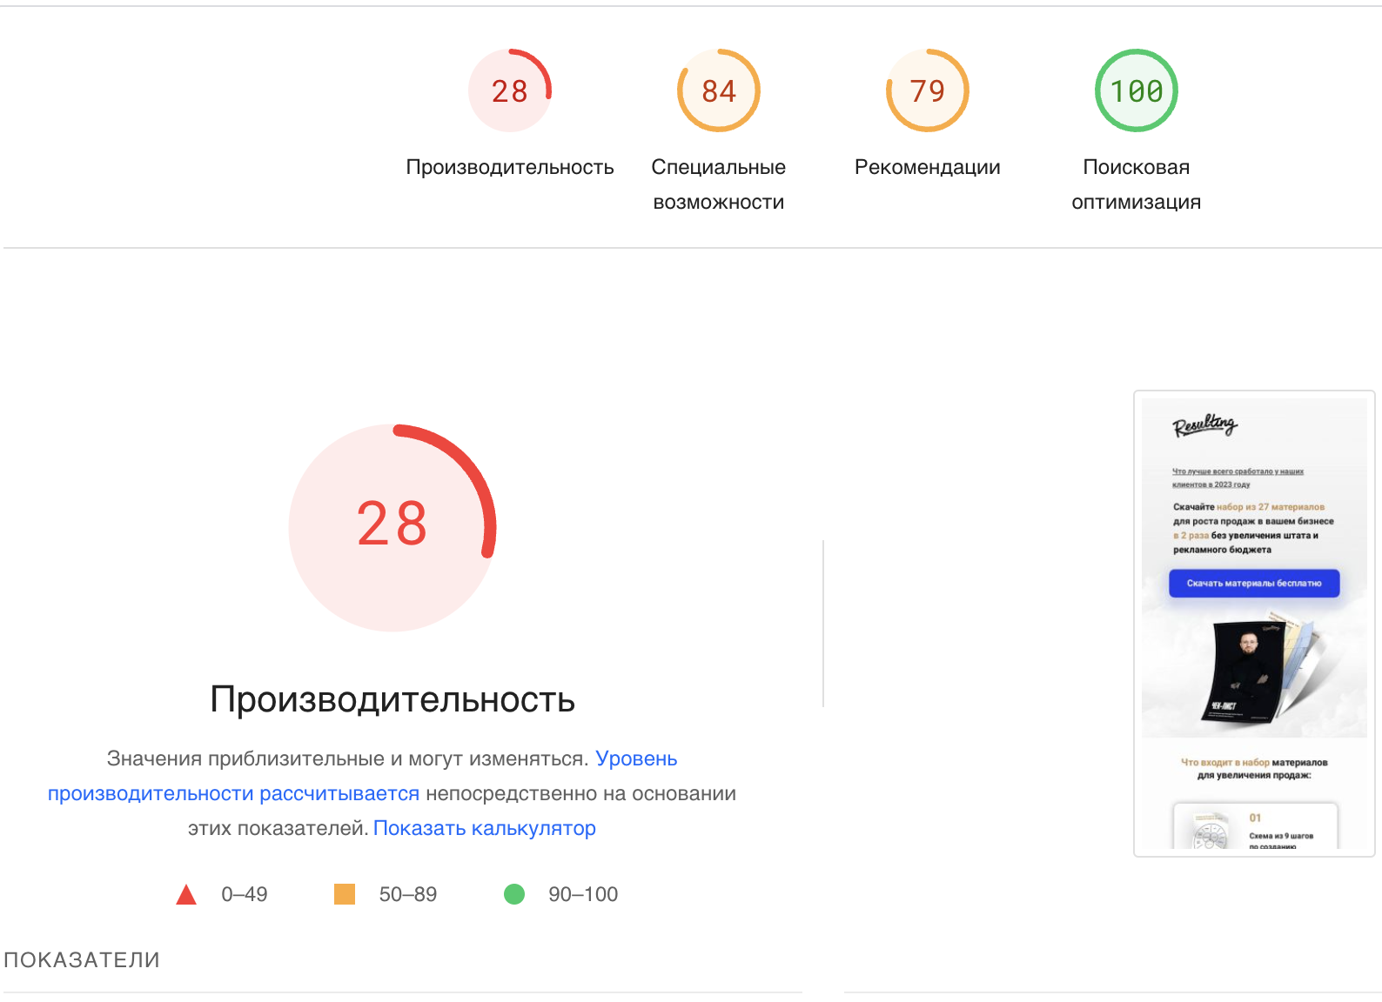The height and width of the screenshot is (1002, 1382).
Task: Jump to the Производительность category label
Action: 510,167
